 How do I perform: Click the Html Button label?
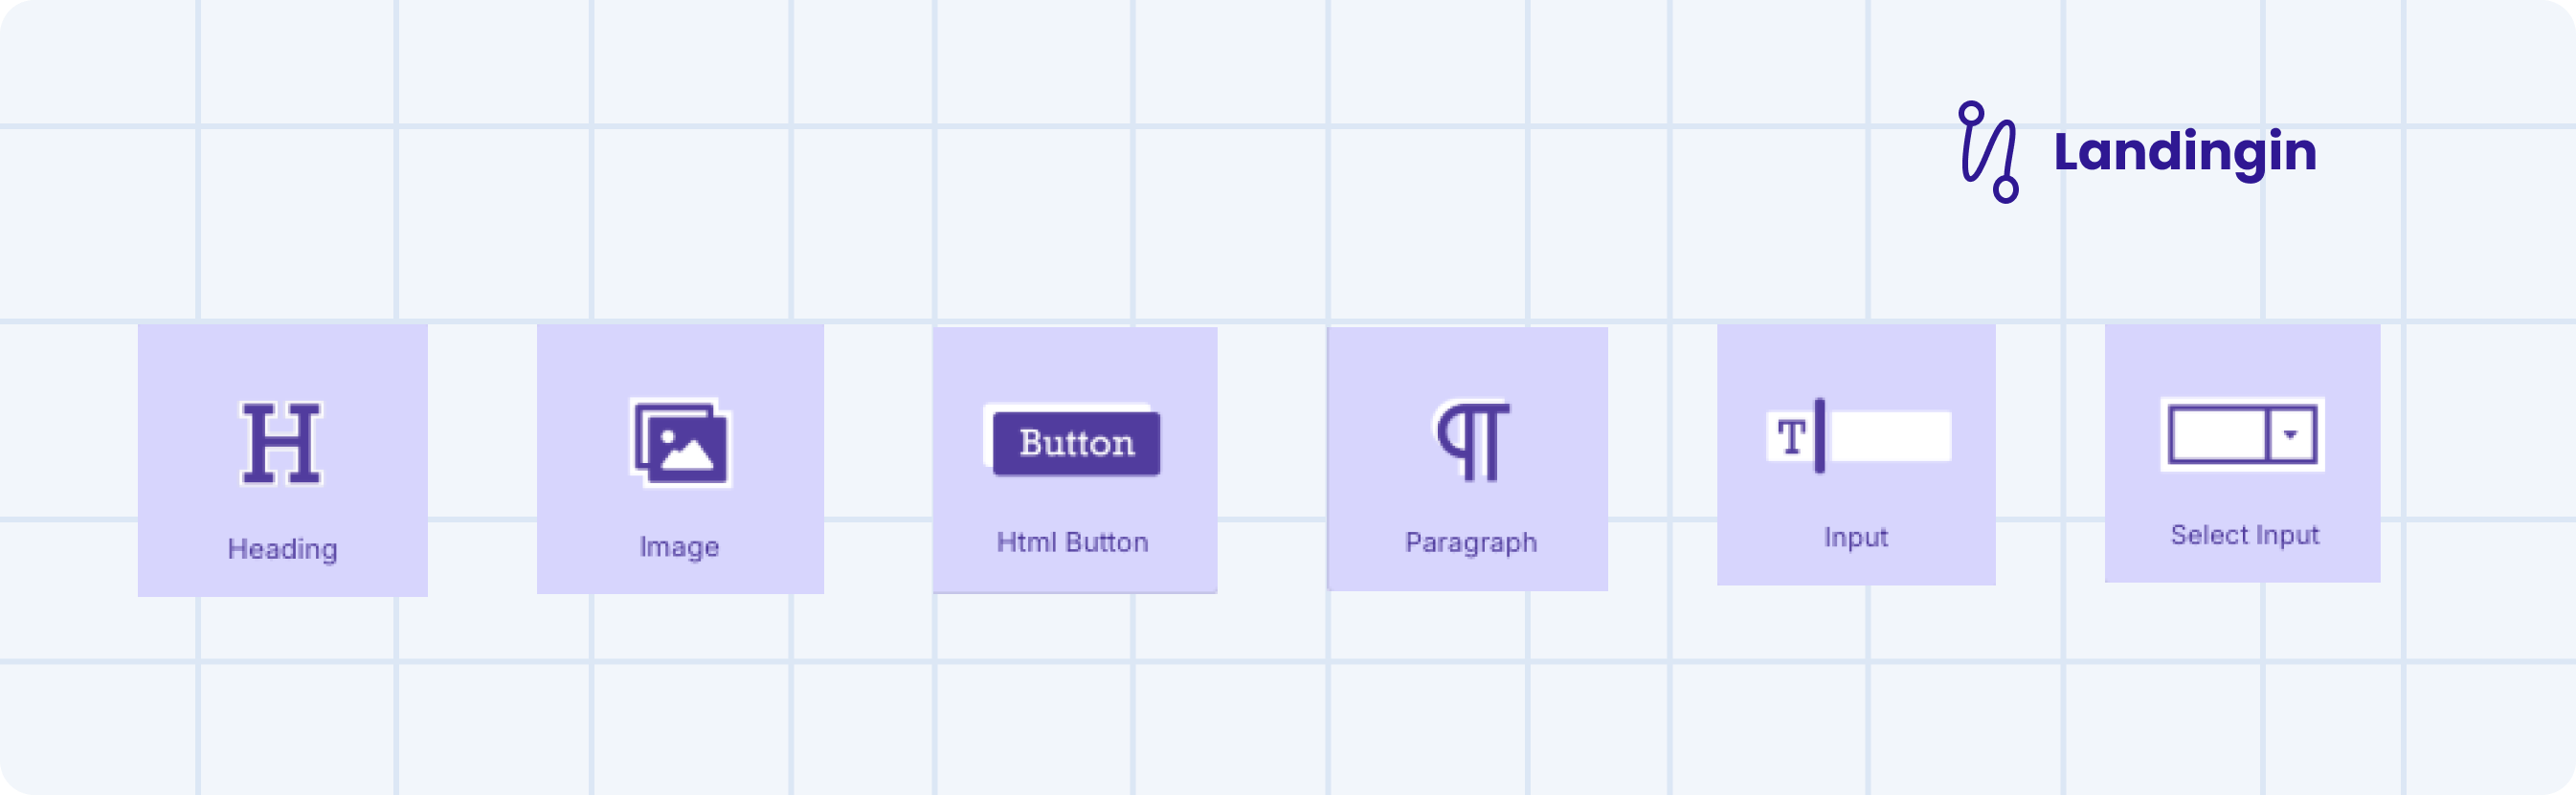pyautogui.click(x=1073, y=542)
